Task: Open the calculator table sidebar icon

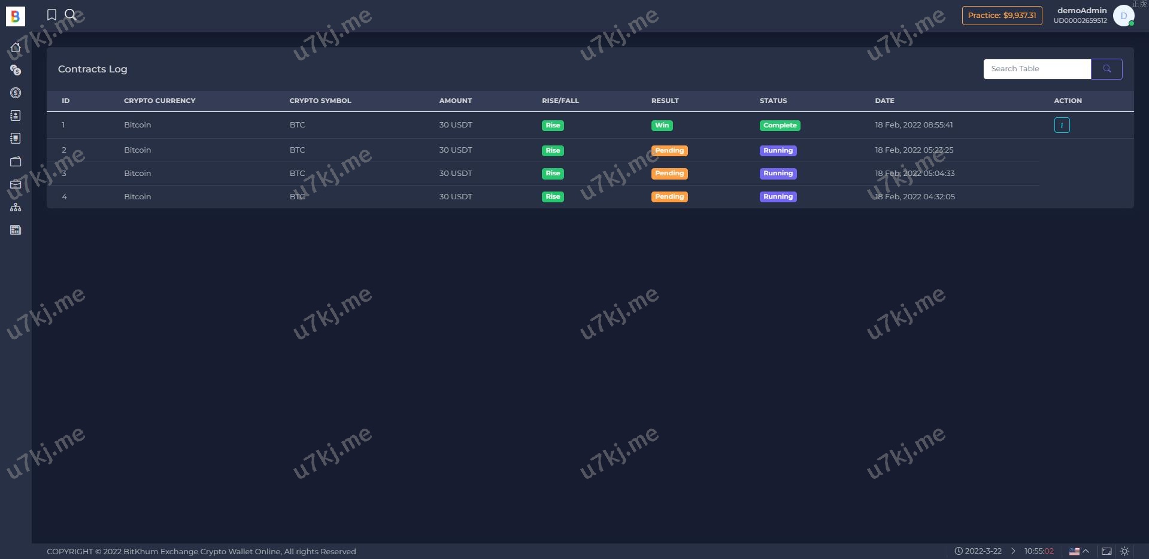Action: pyautogui.click(x=16, y=230)
